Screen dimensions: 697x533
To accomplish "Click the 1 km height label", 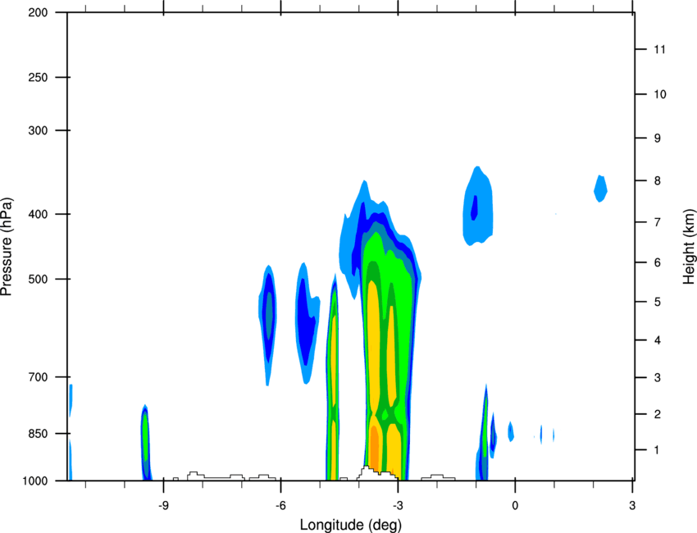I will coord(657,450).
